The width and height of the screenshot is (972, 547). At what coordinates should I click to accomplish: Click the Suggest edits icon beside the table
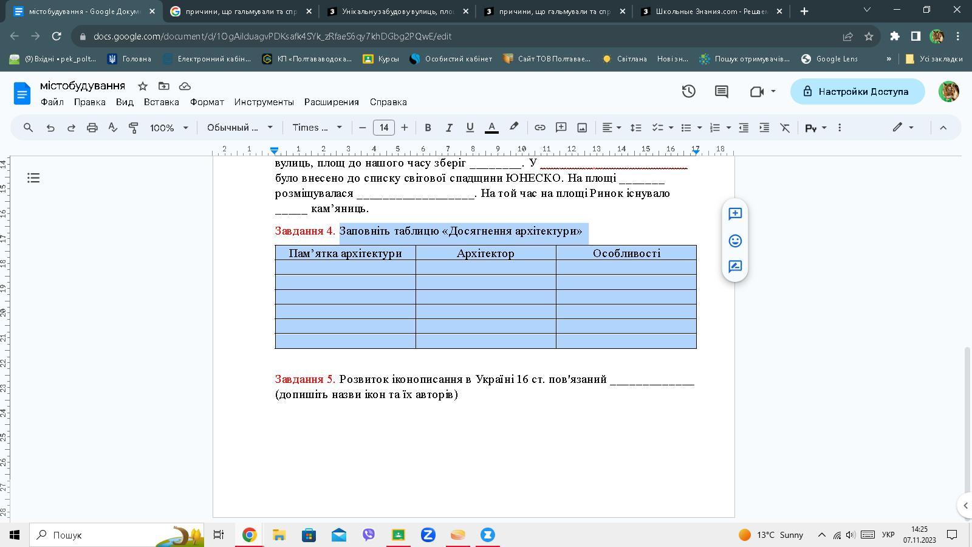click(x=735, y=267)
